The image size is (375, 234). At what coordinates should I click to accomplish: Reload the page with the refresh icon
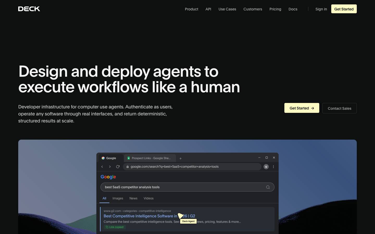point(118,167)
